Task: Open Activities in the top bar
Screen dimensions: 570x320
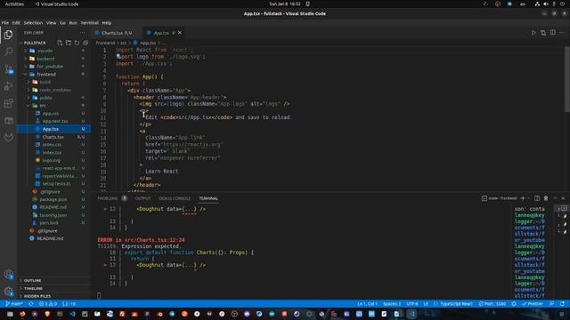Action: (14, 4)
